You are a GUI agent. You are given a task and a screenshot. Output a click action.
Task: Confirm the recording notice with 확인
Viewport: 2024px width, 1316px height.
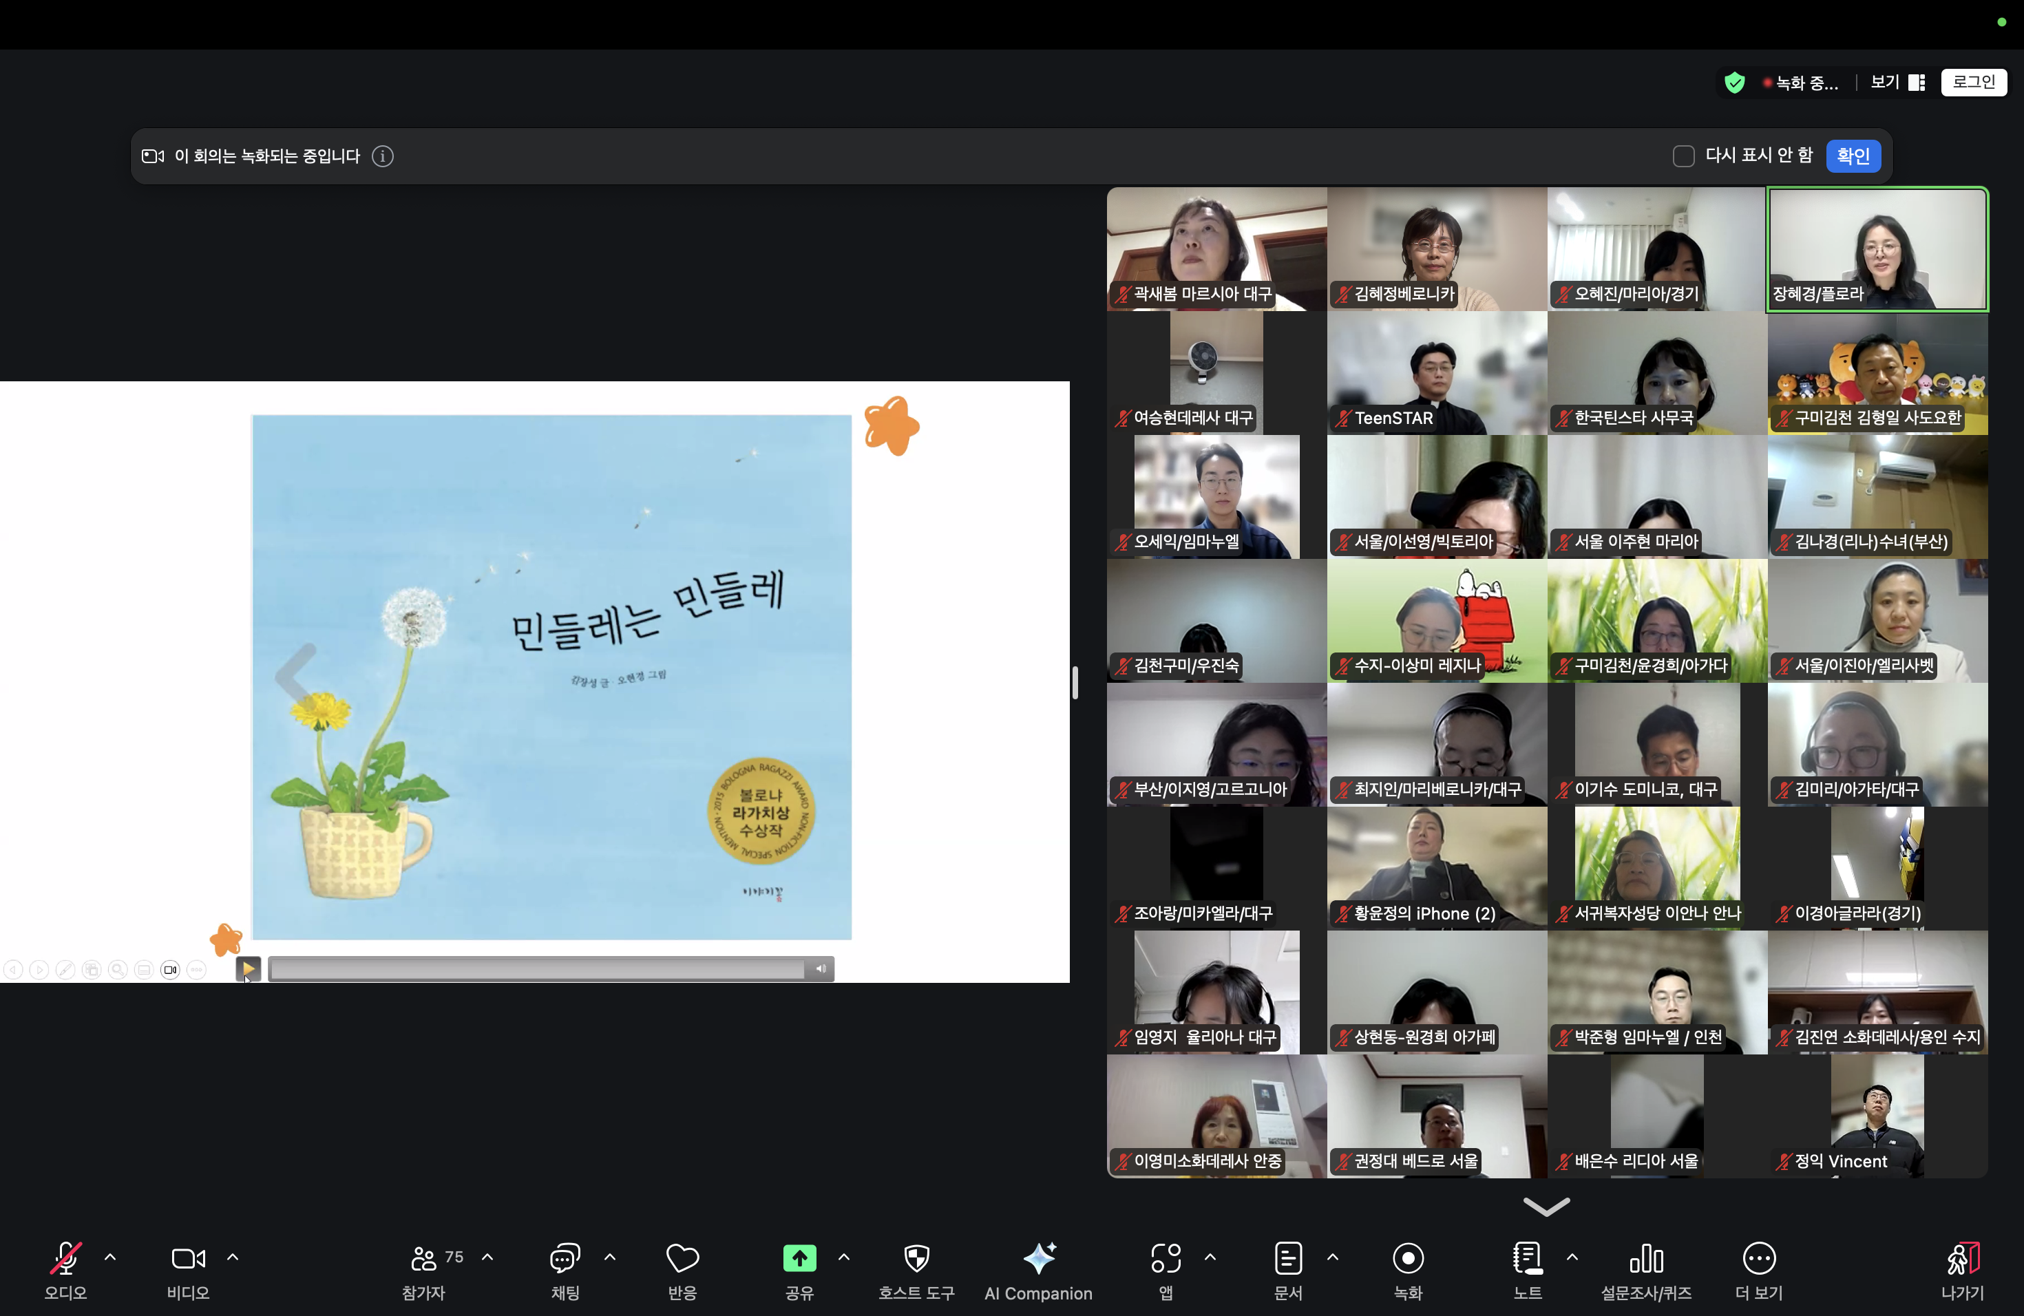[x=1853, y=156]
